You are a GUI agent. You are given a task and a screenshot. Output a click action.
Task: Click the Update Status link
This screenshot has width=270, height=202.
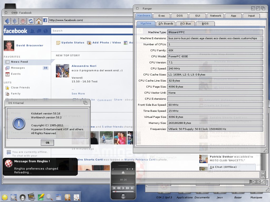click(x=73, y=43)
